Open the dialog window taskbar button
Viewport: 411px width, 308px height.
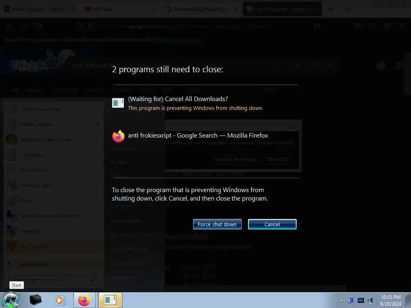[110, 300]
